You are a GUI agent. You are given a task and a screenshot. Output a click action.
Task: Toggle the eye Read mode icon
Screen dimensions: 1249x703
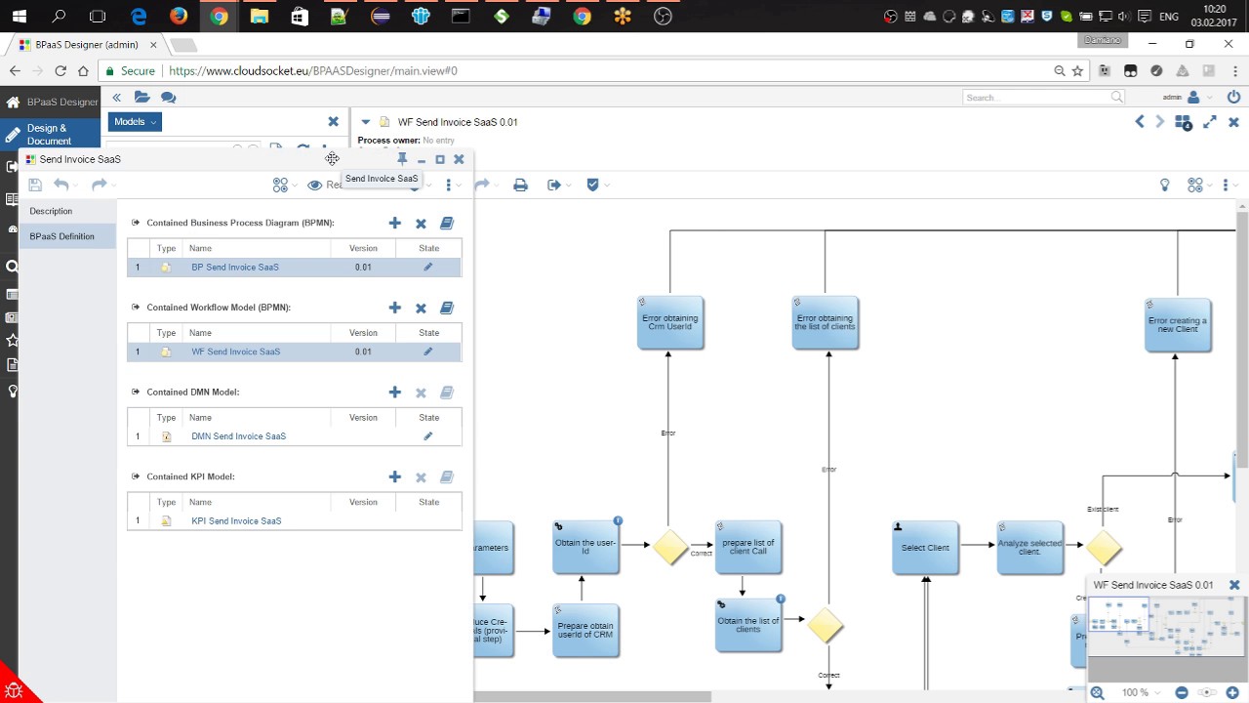315,185
